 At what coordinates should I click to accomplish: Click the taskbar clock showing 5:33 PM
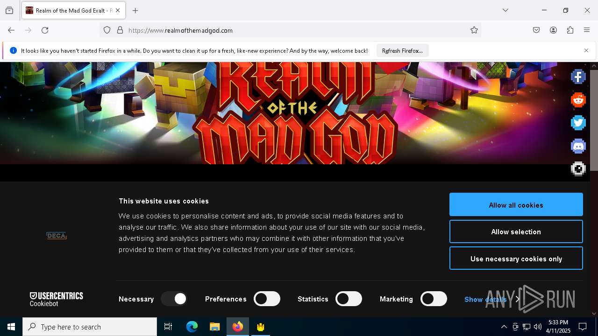coord(558,327)
